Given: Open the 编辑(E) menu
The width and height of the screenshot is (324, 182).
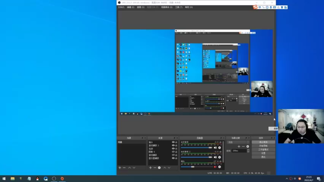Looking at the screenshot, I should coord(130,7).
